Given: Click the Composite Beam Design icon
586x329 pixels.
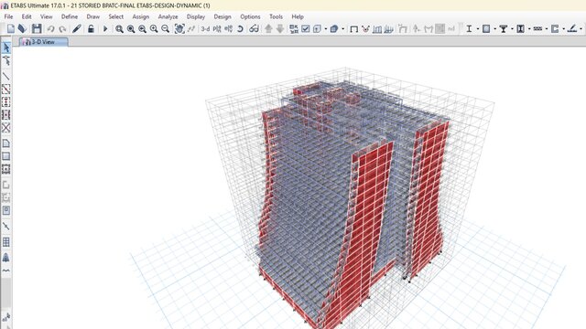Looking at the screenshot, I should (x=504, y=28).
